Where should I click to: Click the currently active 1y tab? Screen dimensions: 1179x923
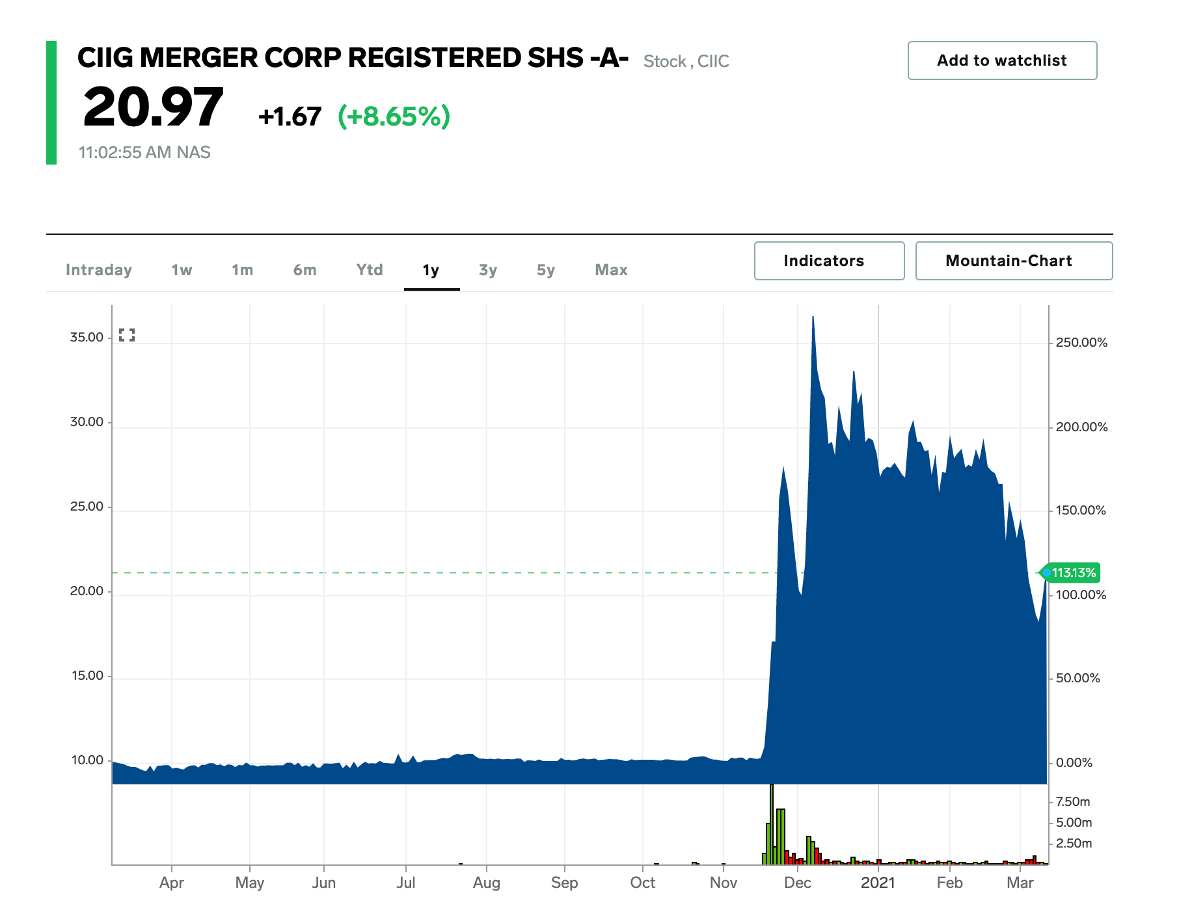pos(431,270)
